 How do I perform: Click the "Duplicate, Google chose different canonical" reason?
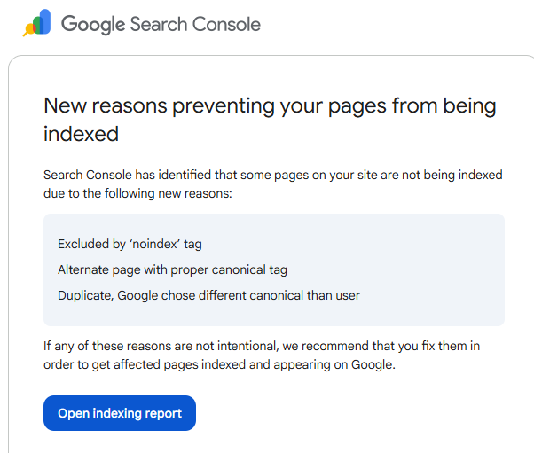pyautogui.click(x=208, y=295)
